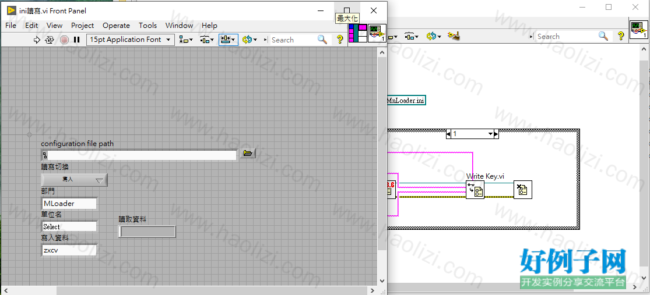Open the Tools menu
Image resolution: width=650 pixels, height=295 pixels.
pyautogui.click(x=147, y=25)
